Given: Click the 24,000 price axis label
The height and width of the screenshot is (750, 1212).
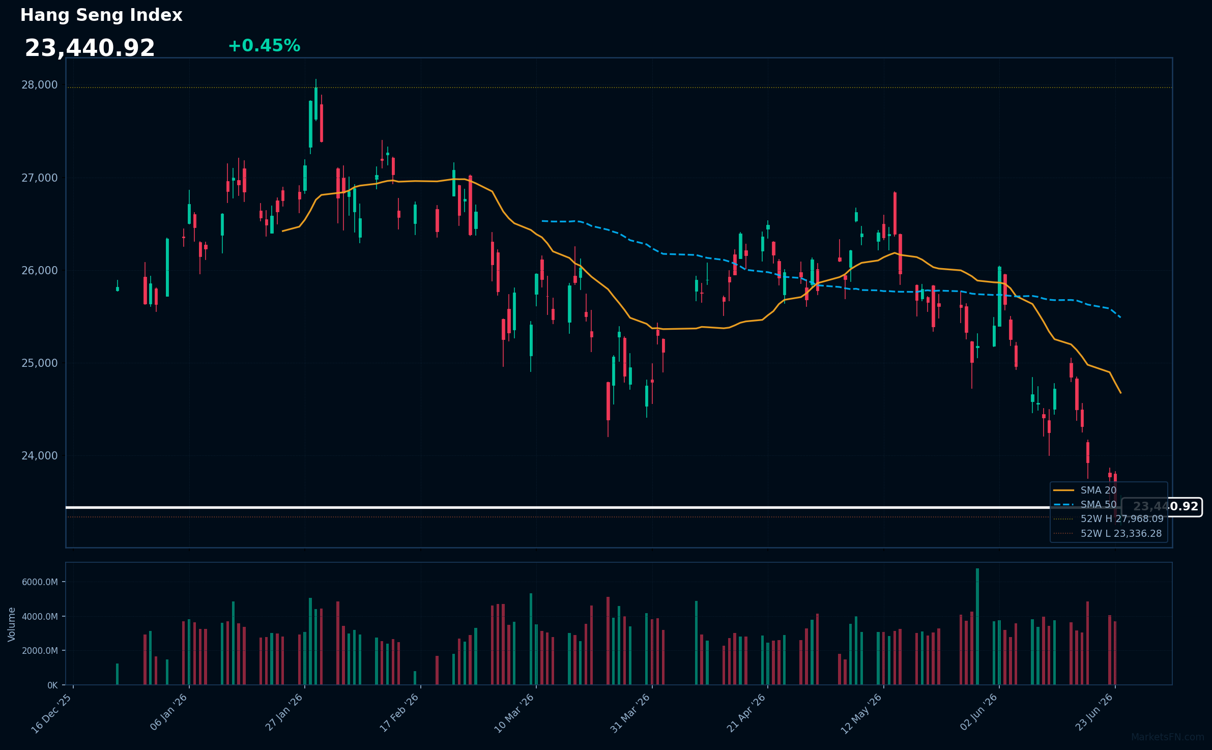Looking at the screenshot, I should coord(39,456).
